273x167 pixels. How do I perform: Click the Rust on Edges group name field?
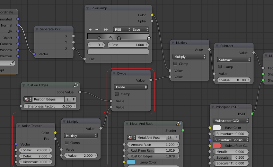click(x=48, y=99)
